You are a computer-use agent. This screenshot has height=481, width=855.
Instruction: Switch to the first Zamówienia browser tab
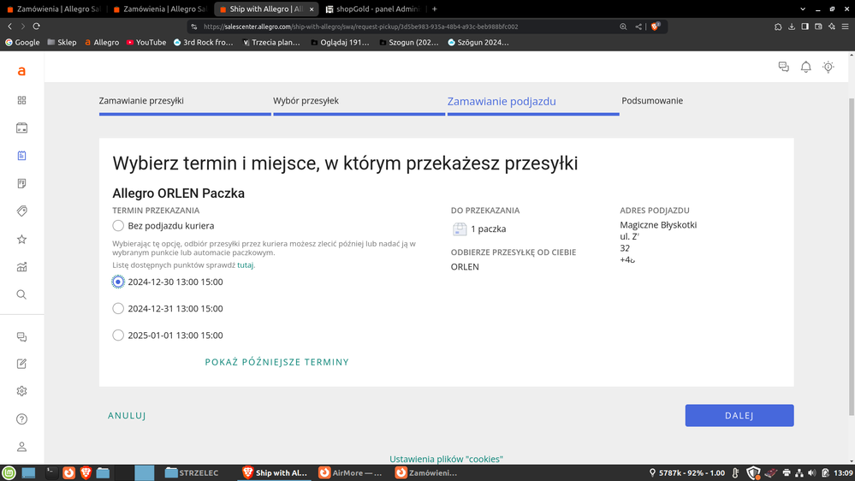click(53, 9)
